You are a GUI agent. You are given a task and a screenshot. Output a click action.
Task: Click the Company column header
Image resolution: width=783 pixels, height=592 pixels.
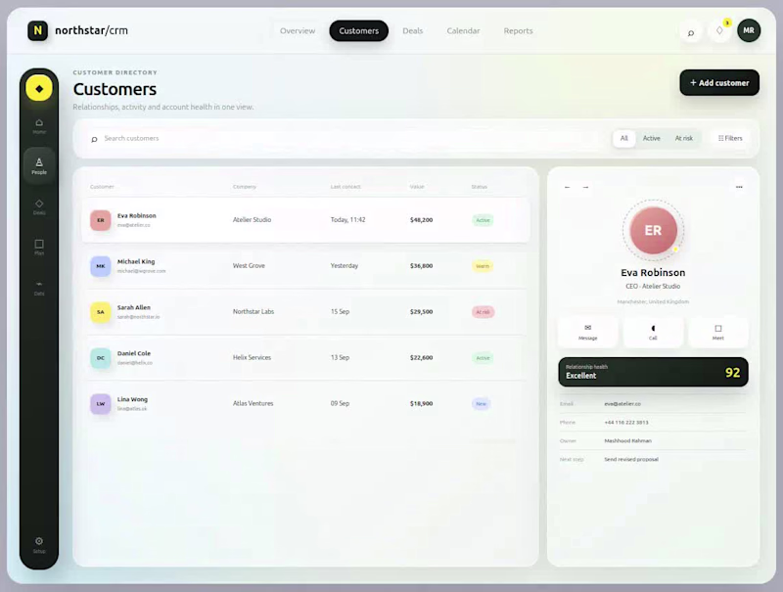tap(244, 187)
